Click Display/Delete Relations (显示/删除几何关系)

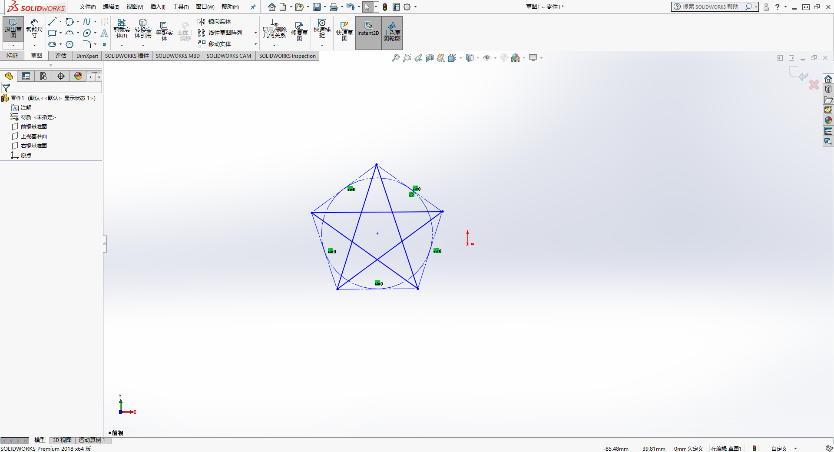click(x=274, y=29)
